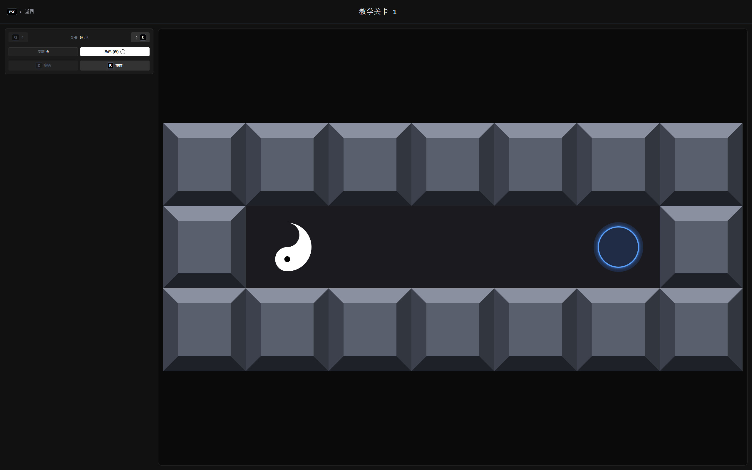Click the 步数 0 step counter
Screen dimensions: 752x470
pos(43,52)
